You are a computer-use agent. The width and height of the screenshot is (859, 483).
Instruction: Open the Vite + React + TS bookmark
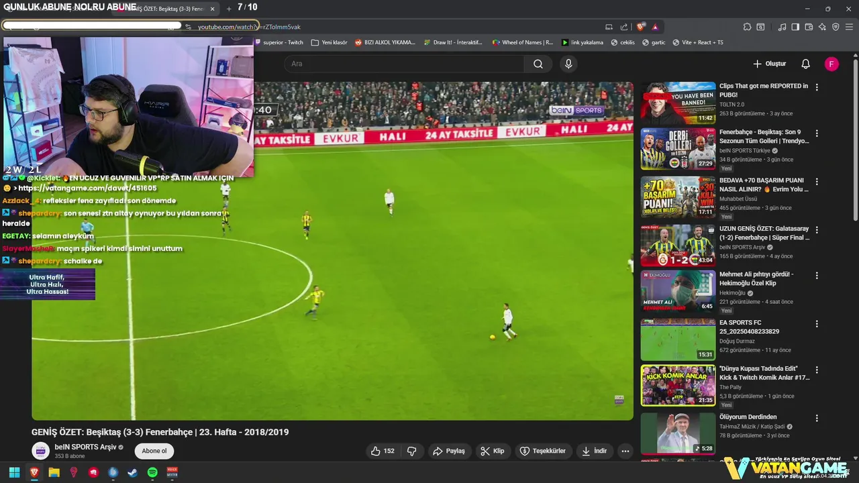pyautogui.click(x=698, y=42)
